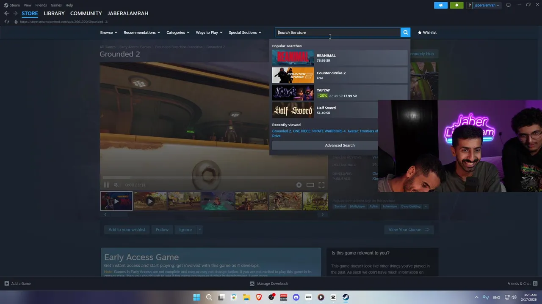Open Manage Downloads

[x=269, y=284]
